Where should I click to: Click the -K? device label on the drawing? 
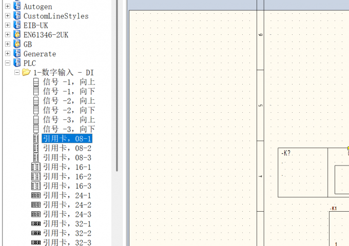[x=286, y=153]
